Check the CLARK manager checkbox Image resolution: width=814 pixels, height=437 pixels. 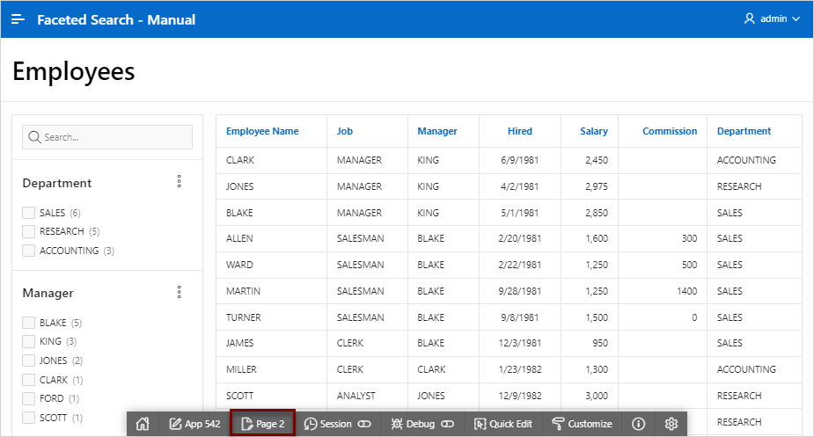tap(28, 380)
